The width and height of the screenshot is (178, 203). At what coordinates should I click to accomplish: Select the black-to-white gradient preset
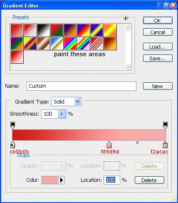[x=43, y=30]
